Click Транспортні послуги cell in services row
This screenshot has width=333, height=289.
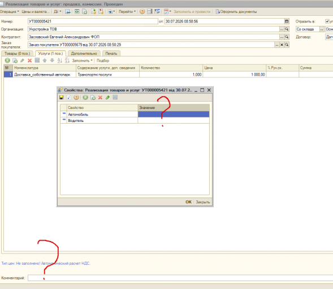click(x=107, y=75)
